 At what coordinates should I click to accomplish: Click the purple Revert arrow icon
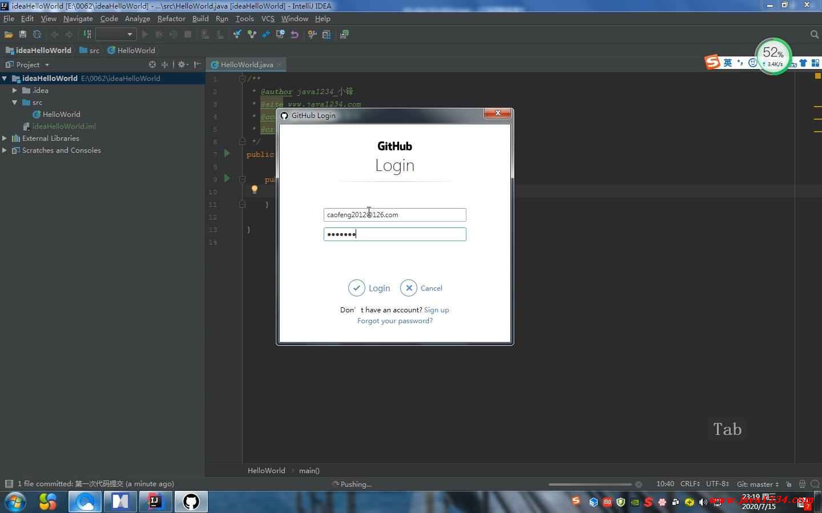295,34
